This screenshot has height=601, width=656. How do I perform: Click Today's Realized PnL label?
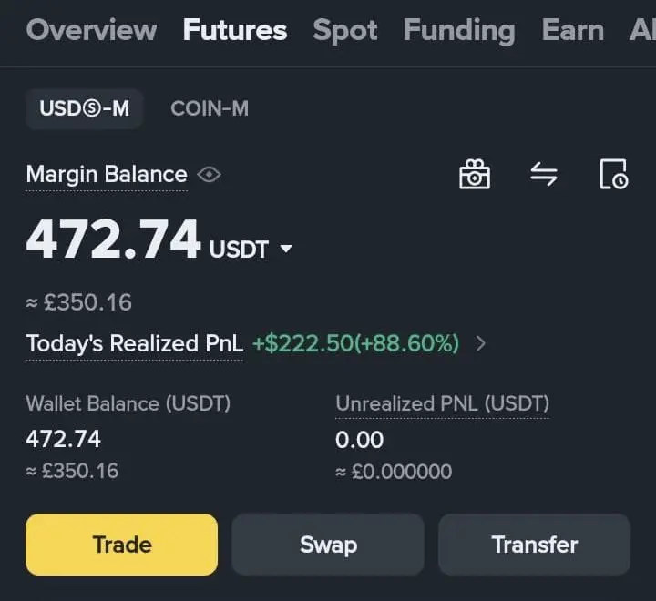pyautogui.click(x=134, y=344)
